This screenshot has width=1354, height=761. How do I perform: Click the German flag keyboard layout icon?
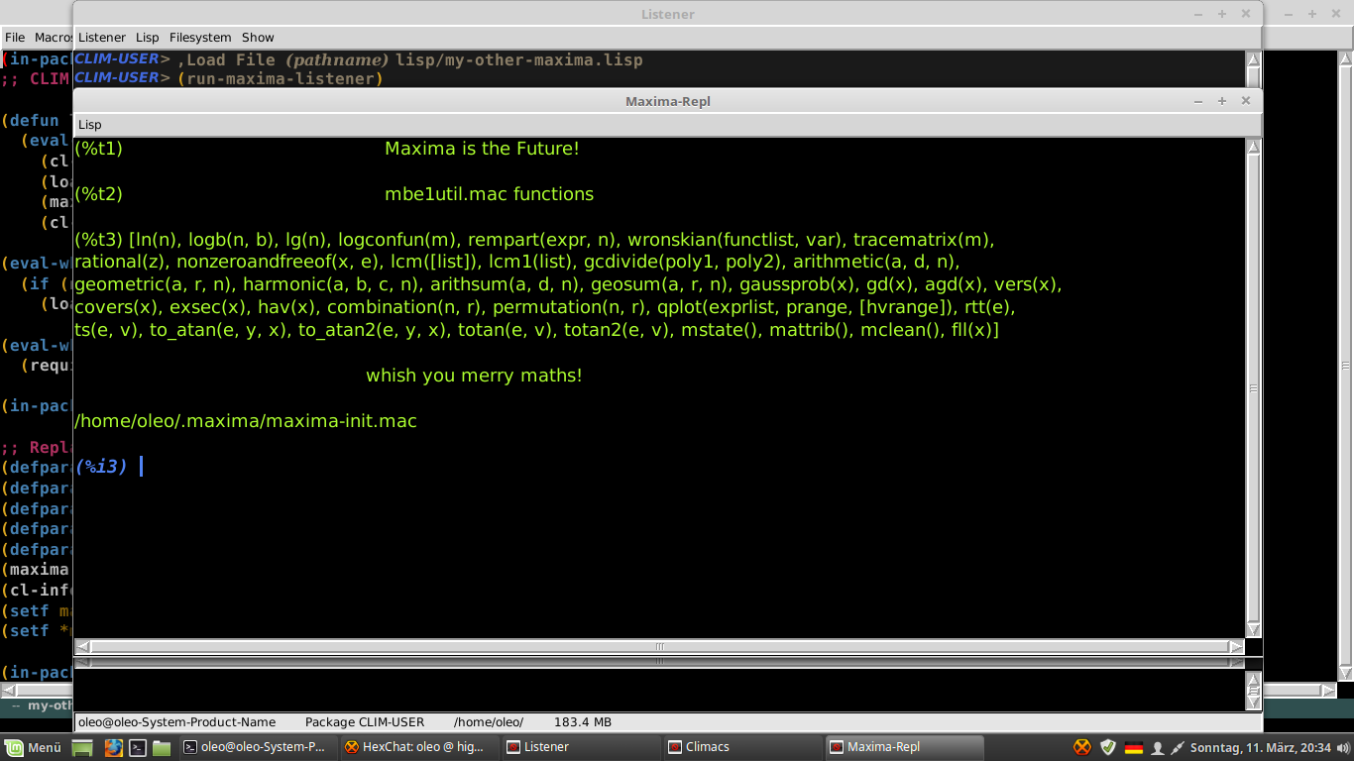click(x=1134, y=747)
